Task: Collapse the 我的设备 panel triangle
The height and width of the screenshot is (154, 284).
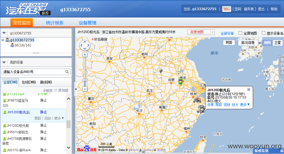Action: (4, 62)
